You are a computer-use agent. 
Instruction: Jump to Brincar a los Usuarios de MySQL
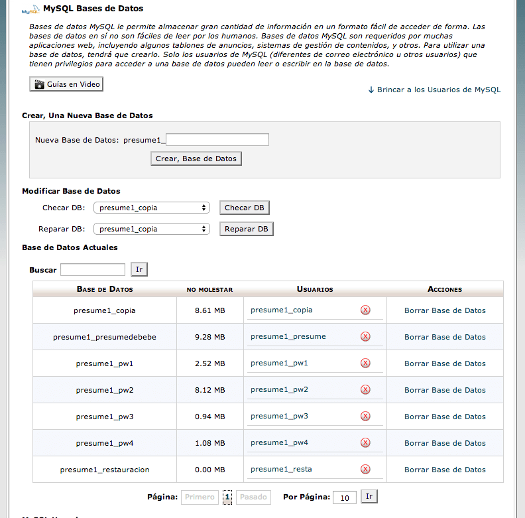(x=434, y=90)
